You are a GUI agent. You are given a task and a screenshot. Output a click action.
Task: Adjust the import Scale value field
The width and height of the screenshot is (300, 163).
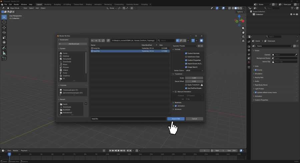coord(194,78)
